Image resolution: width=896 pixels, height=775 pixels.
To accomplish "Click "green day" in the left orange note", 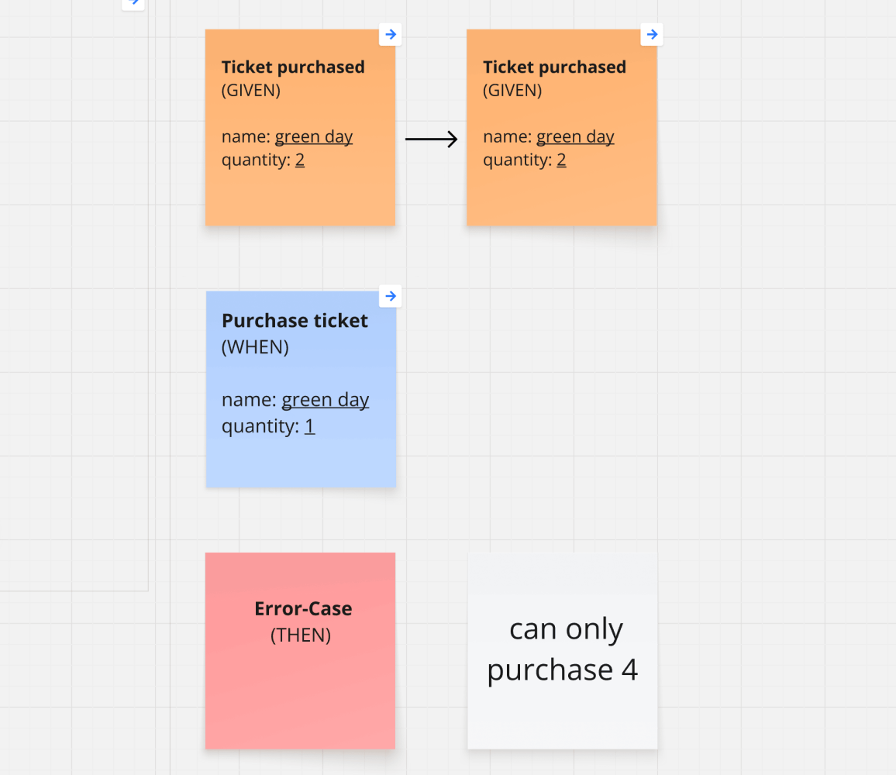I will pos(314,137).
